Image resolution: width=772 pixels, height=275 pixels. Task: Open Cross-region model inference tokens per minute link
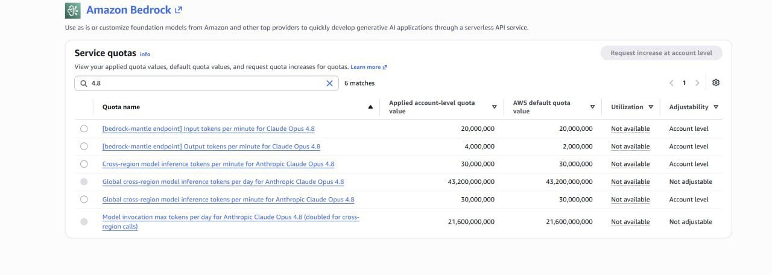pos(218,164)
